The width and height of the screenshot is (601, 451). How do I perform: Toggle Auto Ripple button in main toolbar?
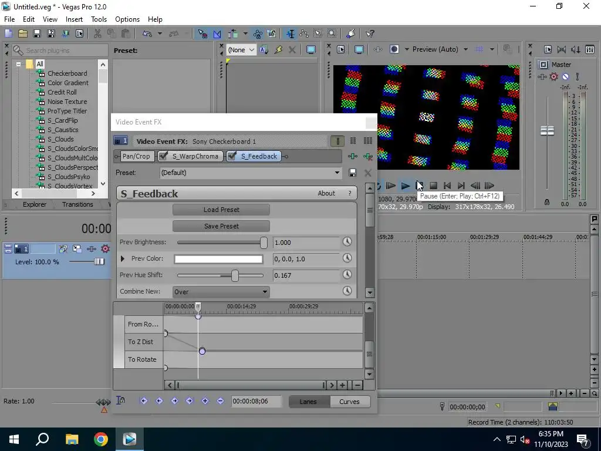[x=232, y=33]
